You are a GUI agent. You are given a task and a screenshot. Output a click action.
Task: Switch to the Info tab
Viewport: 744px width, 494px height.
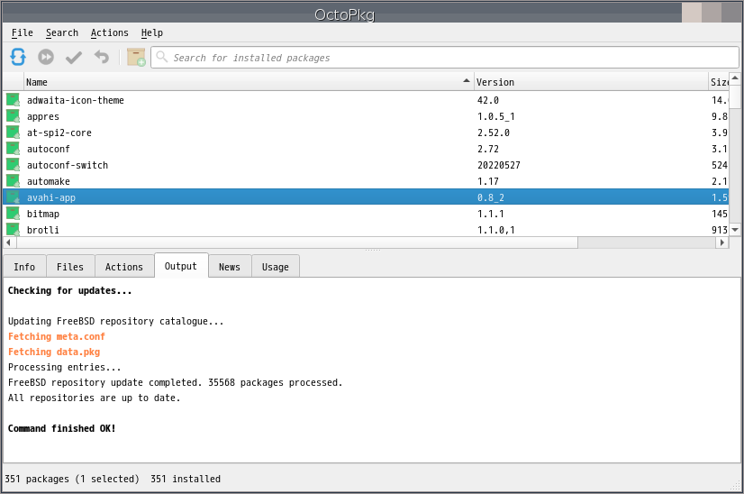point(24,267)
